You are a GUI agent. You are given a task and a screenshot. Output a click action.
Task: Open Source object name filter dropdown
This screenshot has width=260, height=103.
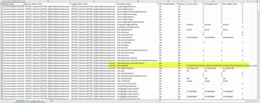[70, 4]
